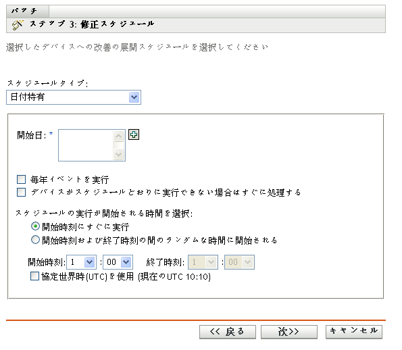
Task: Open the 開始時刻 minute dropdown
Action: coord(118,262)
